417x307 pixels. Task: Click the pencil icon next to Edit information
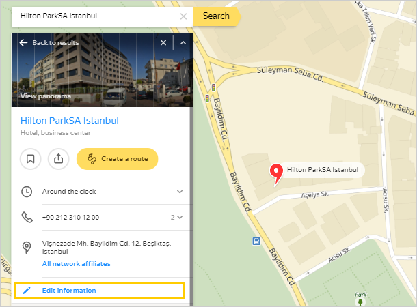pos(27,290)
